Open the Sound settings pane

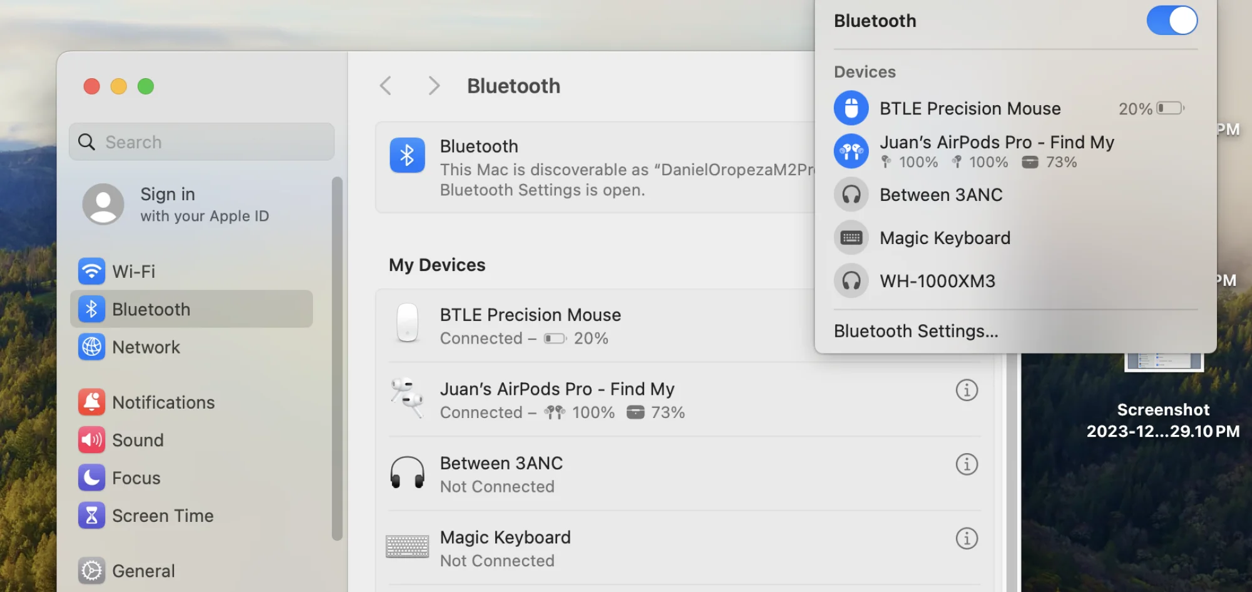138,441
